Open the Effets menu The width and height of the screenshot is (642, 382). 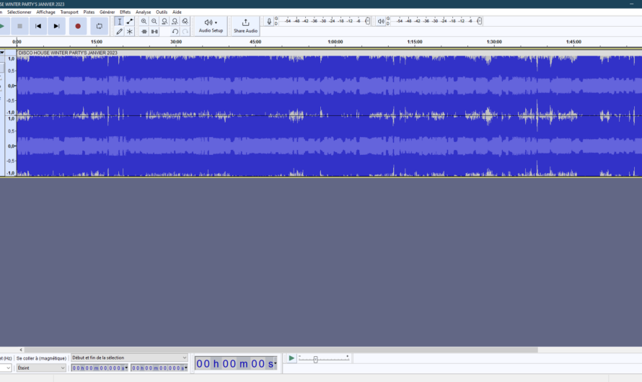coord(126,12)
